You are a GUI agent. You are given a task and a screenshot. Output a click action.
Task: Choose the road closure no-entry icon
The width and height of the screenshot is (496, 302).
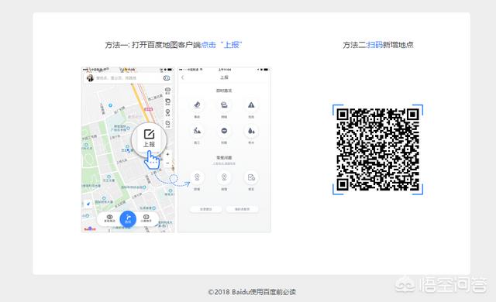(x=224, y=131)
